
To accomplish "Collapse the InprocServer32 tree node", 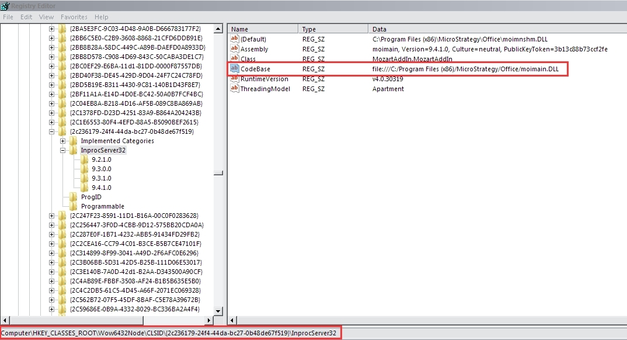I will (63, 150).
